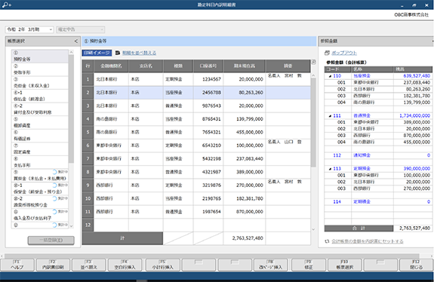The height and width of the screenshot is (282, 434).
Task: Select form ⑩-1 仮受金(前受金・預り金)
Action: (x=40, y=189)
